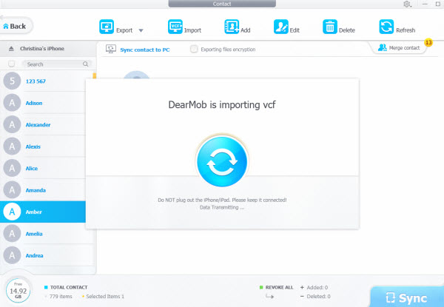Click the TOTAL CONTACT label
The width and height of the screenshot is (444, 307).
(x=69, y=288)
